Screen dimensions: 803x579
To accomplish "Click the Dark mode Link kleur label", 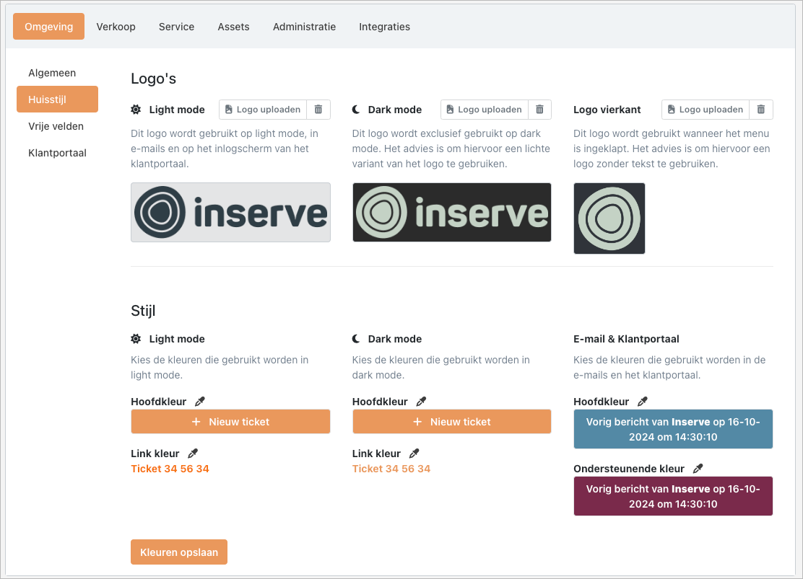I will [376, 454].
